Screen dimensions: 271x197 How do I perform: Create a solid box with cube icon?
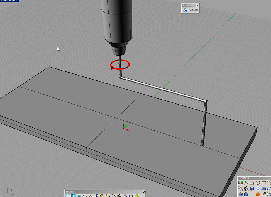pyautogui.click(x=240, y=194)
